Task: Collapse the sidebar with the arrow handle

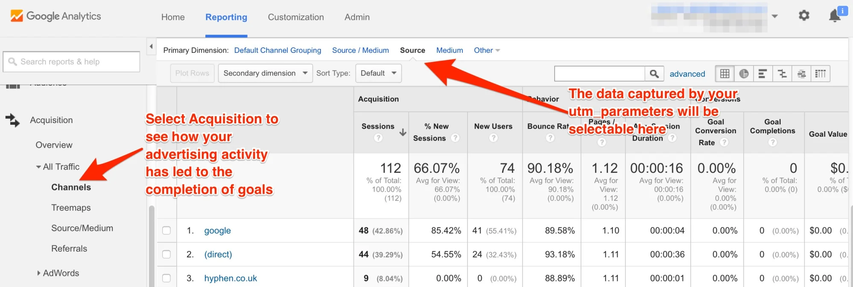Action: tap(151, 46)
